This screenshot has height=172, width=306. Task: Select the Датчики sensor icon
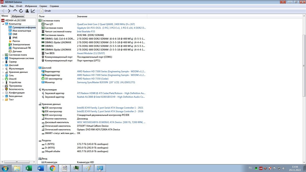(10, 51)
